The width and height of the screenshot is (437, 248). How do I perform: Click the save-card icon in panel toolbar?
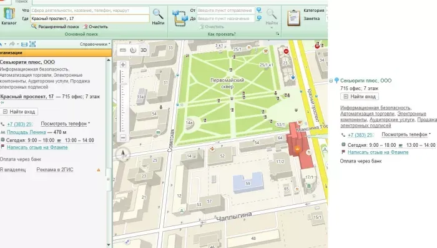click(32, 44)
